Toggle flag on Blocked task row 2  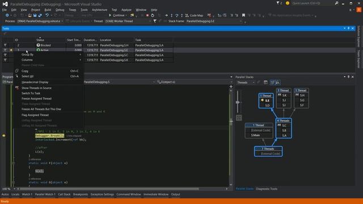[x=5, y=45]
